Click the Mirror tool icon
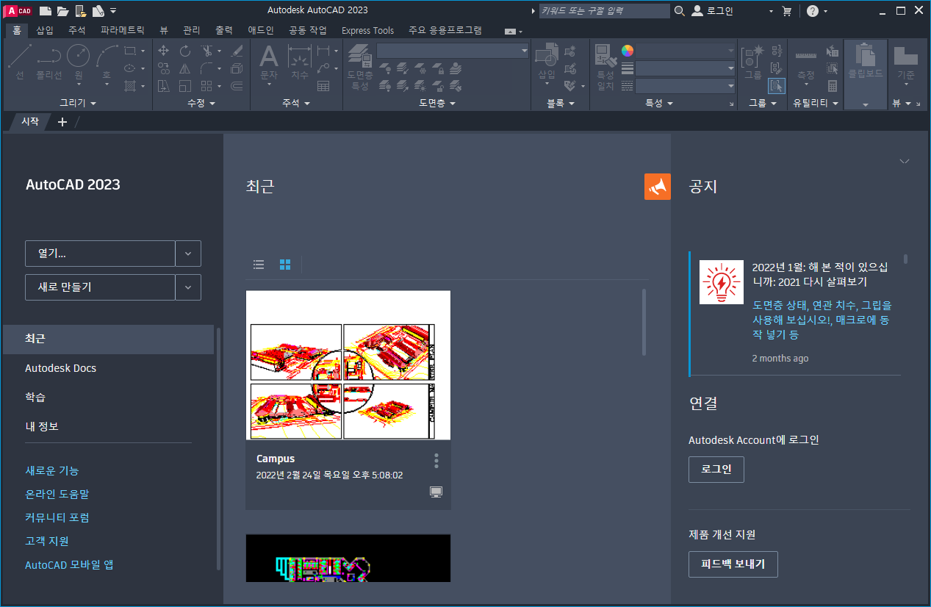 185,68
